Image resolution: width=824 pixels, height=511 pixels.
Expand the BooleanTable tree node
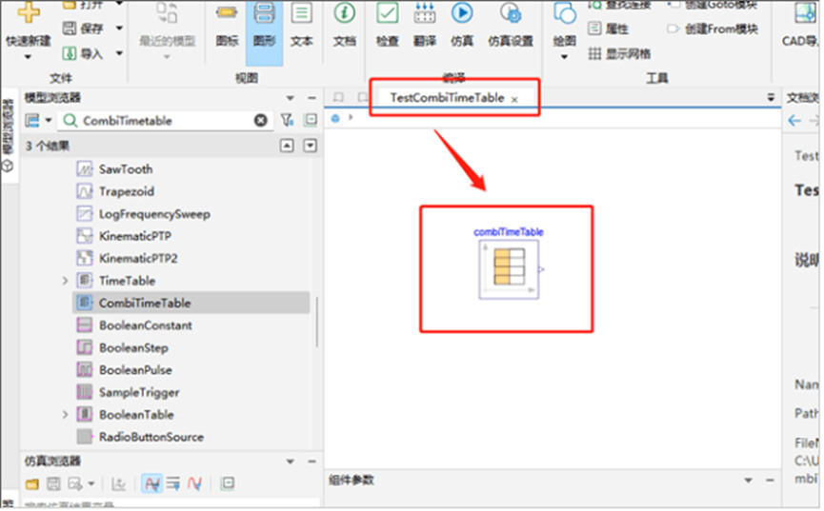coord(65,414)
